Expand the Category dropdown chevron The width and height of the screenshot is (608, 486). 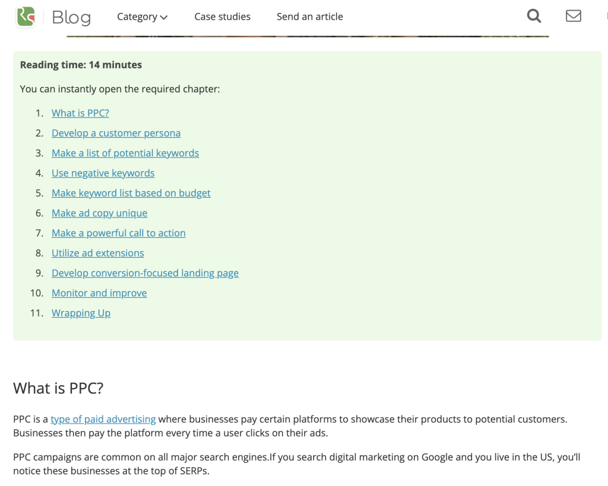click(x=164, y=17)
